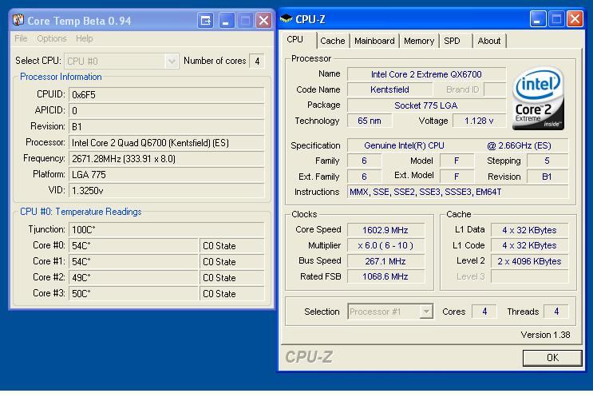Image resolution: width=593 pixels, height=409 pixels.
Task: Click the Core Speed value 1602.9 MHz
Action: (385, 230)
